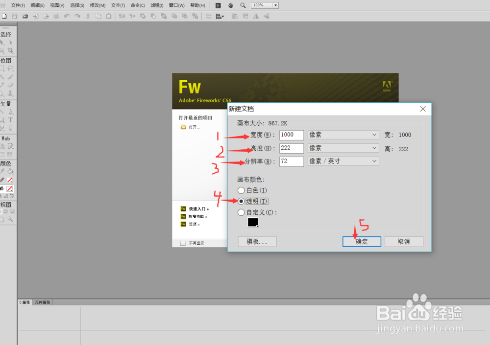This screenshot has height=345, width=490.
Task: Select the Zoom magnifier in menu bar
Action: pos(243,5)
